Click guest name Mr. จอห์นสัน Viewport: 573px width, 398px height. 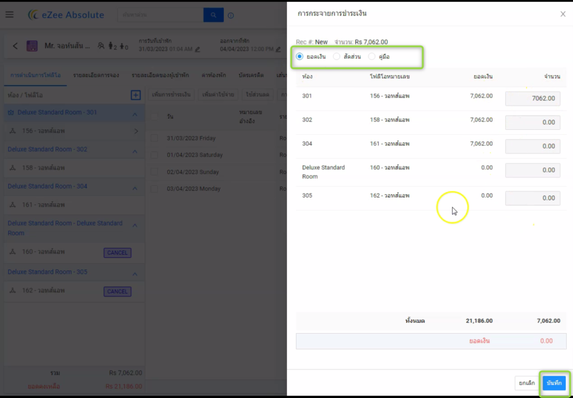(67, 46)
